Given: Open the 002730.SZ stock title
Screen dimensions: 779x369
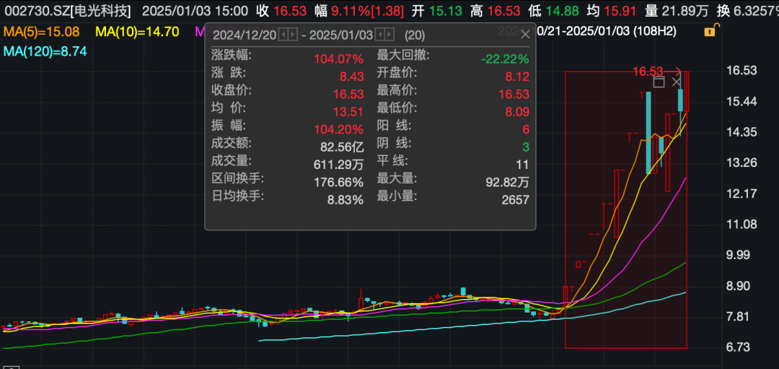Looking at the screenshot, I should pos(68,10).
